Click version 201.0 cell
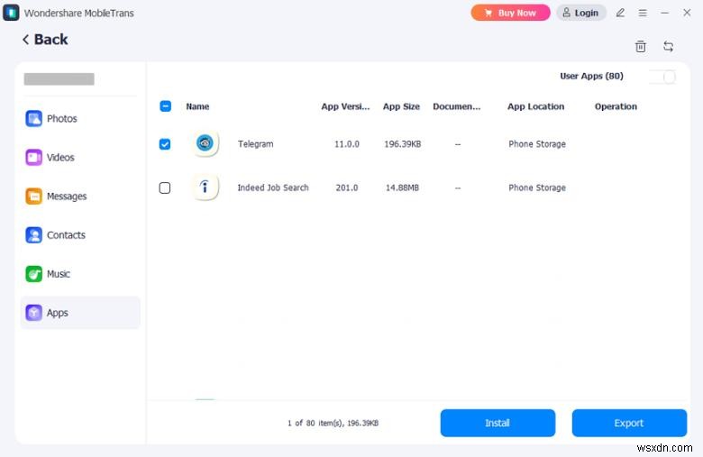Screen dimensions: 703x457 [347, 187]
